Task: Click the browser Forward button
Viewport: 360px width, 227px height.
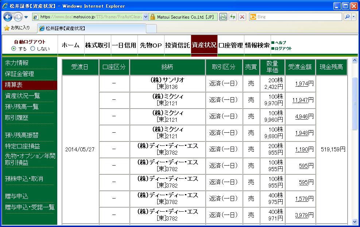Action: click(x=18, y=17)
